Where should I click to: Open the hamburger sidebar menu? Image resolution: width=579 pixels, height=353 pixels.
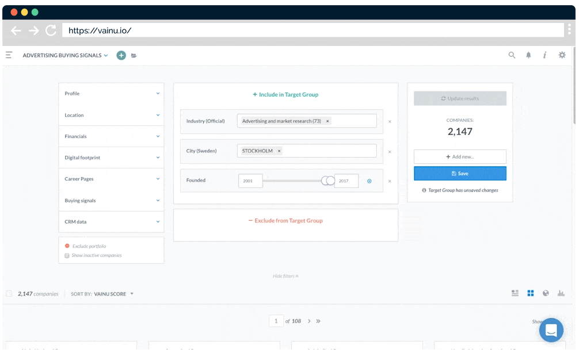pos(9,55)
